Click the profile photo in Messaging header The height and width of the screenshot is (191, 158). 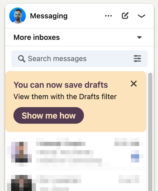(18, 16)
